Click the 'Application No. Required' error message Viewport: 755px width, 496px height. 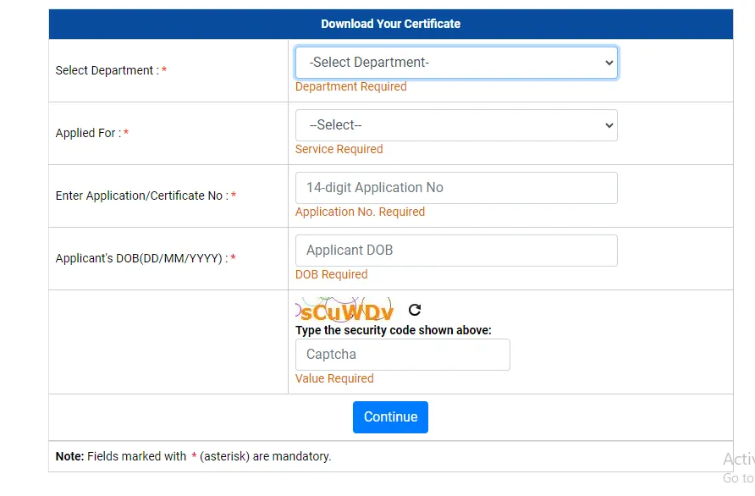point(360,212)
